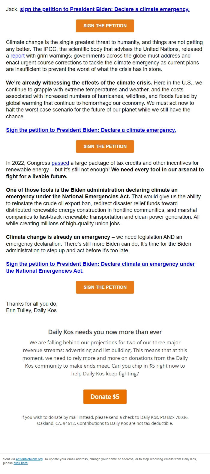Click passed in the 2022 tax credits paragraph
The width and height of the screenshot is (210, 474).
click(60, 163)
